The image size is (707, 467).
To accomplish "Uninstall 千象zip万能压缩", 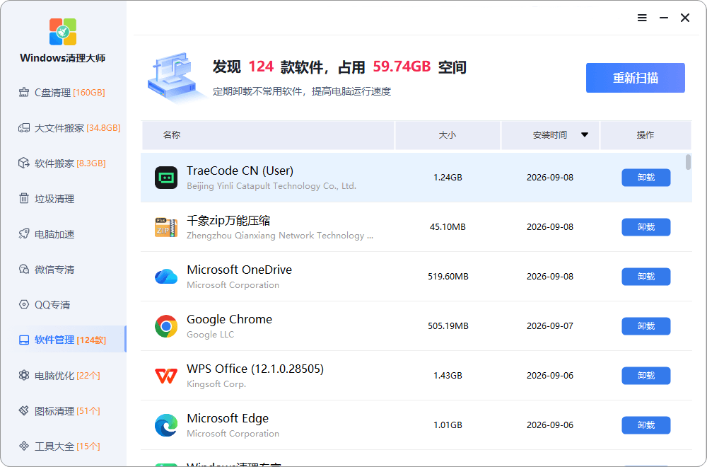I will [x=645, y=227].
